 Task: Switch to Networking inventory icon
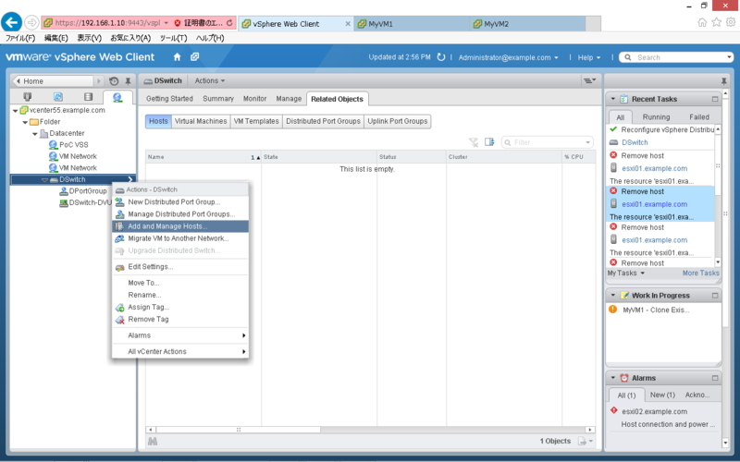coord(117,97)
